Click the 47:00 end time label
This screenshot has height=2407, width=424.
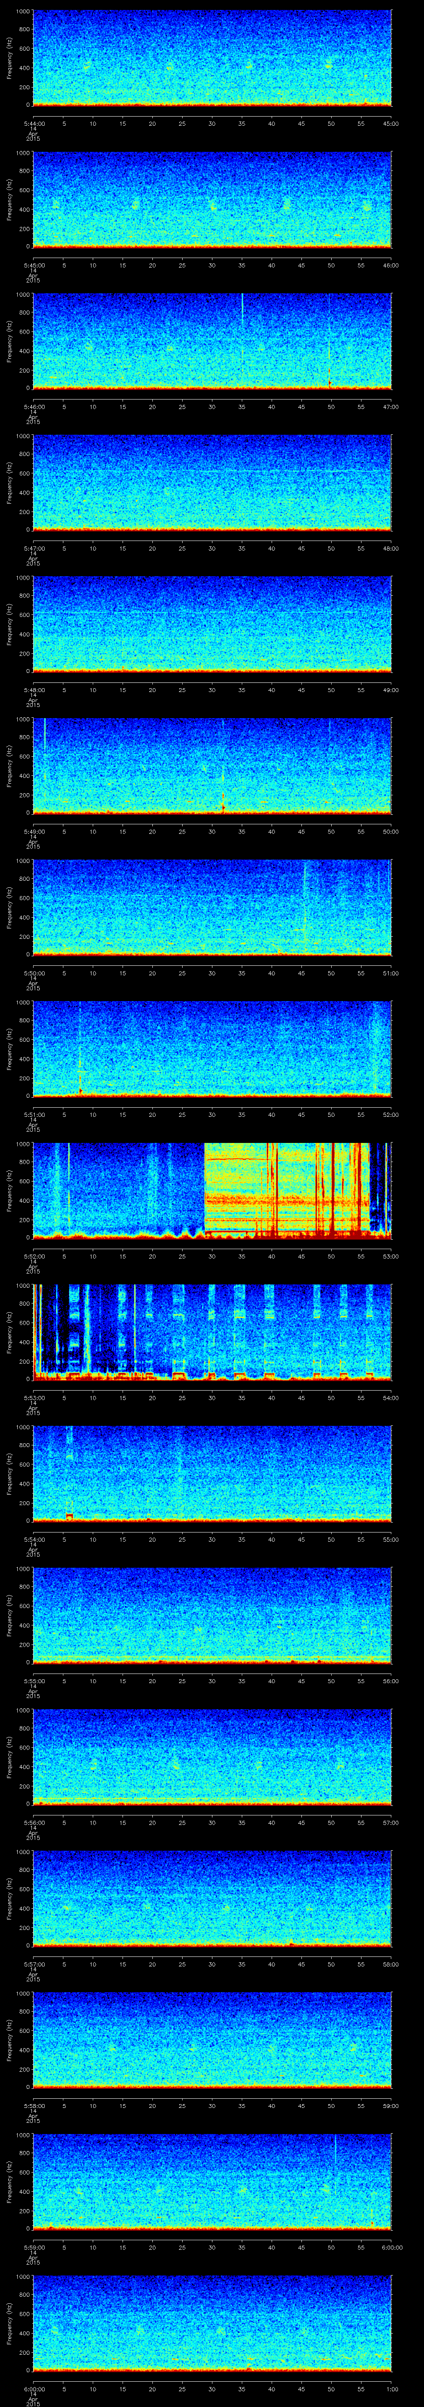390,407
